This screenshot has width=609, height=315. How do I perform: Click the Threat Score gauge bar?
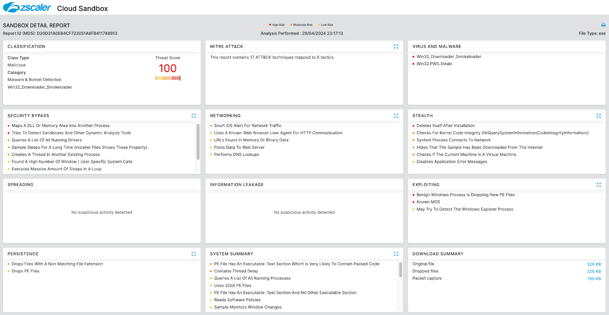pos(168,78)
